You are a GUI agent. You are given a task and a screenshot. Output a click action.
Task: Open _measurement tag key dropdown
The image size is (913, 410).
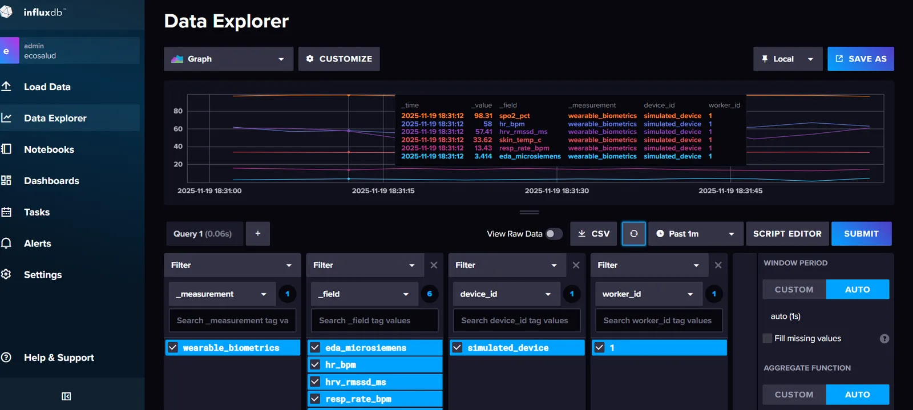click(x=223, y=294)
